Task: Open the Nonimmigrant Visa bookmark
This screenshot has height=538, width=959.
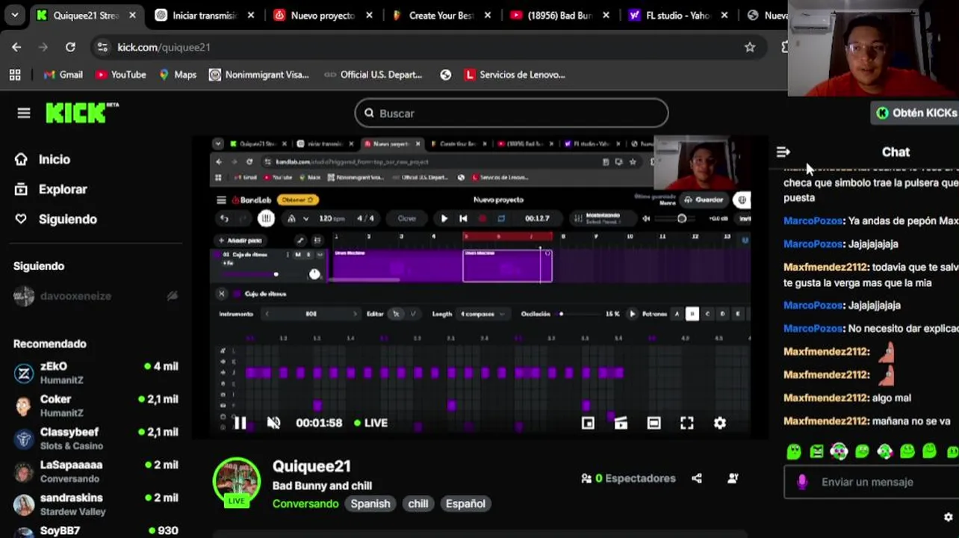Action: (x=259, y=75)
